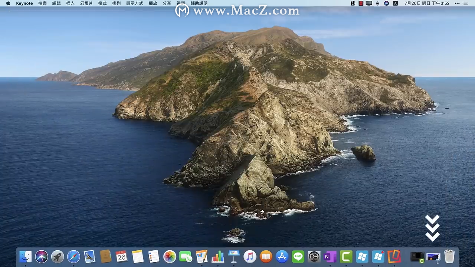475x267 pixels.
Task: Open System Preferences gear icon
Action: pos(314,256)
